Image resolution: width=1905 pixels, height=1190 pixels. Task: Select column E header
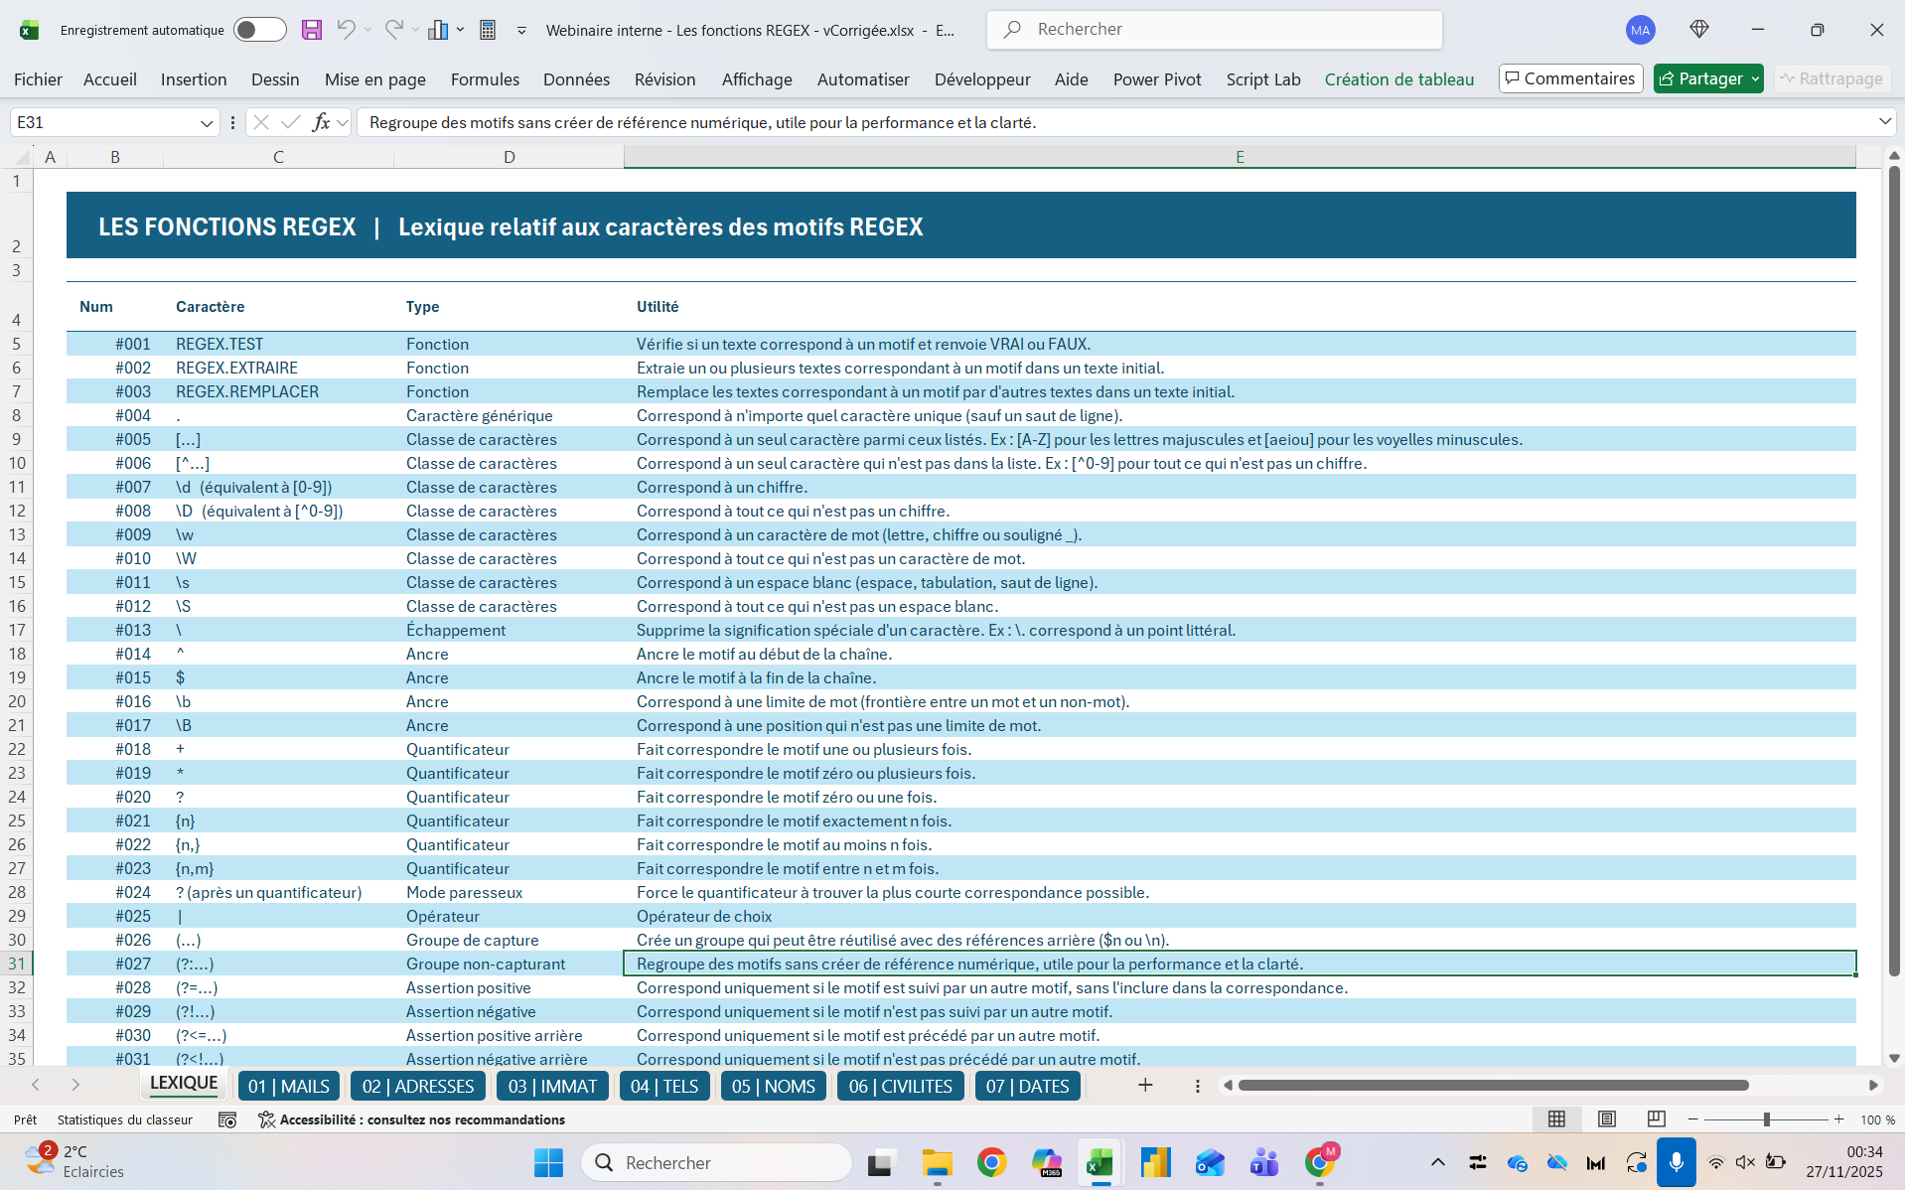[x=1240, y=157]
